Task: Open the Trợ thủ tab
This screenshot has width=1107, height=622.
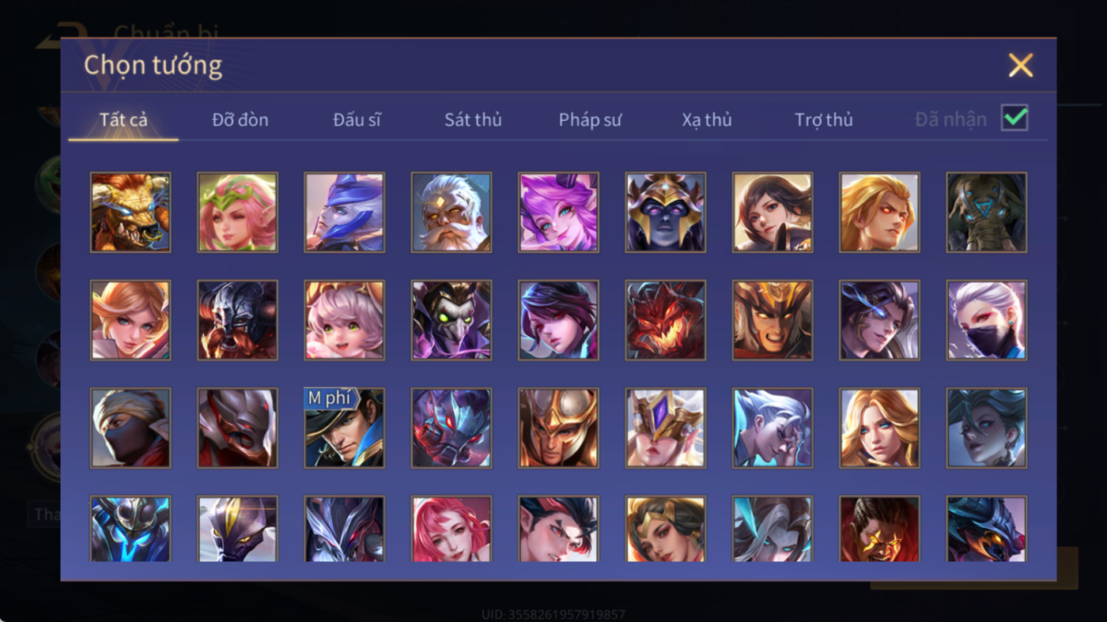Action: [x=824, y=119]
